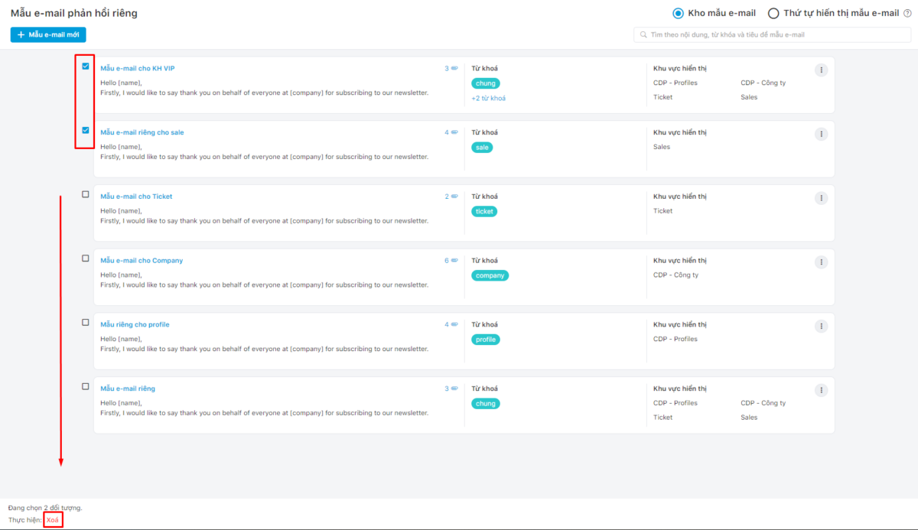This screenshot has width=918, height=530.
Task: Expand '+2 từ khoá' under the KH VIP template
Action: tap(488, 98)
